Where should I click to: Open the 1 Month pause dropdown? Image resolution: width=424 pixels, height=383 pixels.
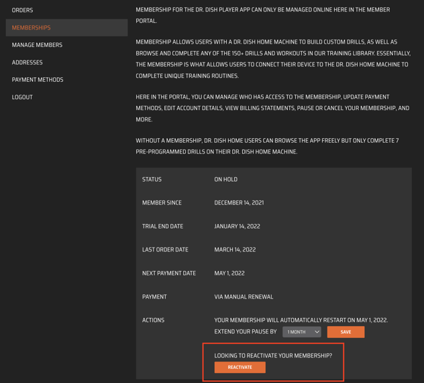coord(302,332)
